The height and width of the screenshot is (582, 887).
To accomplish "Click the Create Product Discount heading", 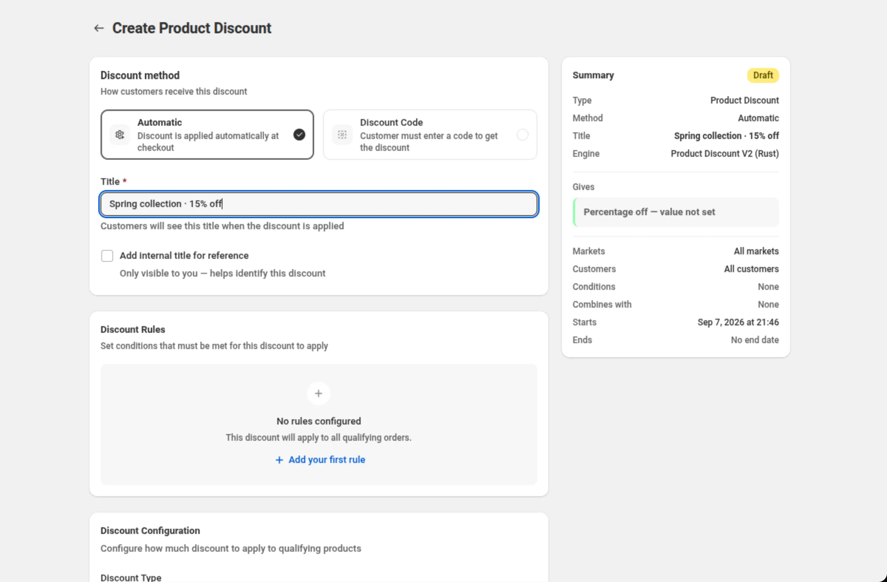I will [192, 28].
